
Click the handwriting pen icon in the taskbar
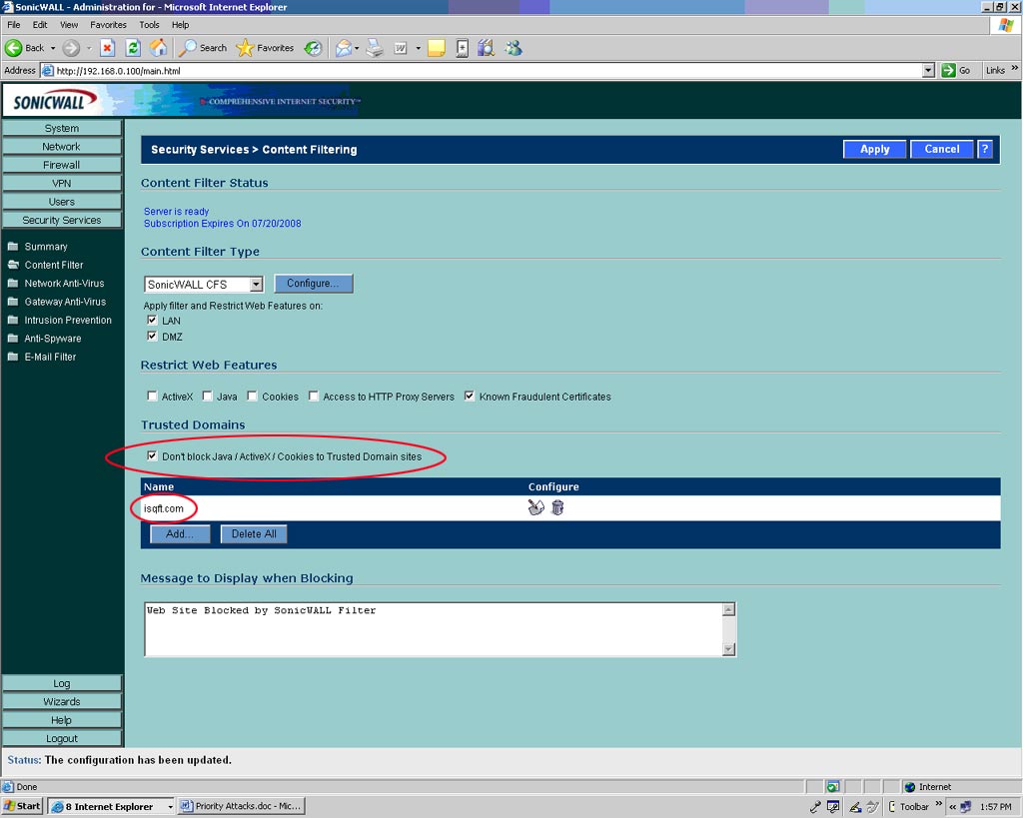(x=855, y=806)
